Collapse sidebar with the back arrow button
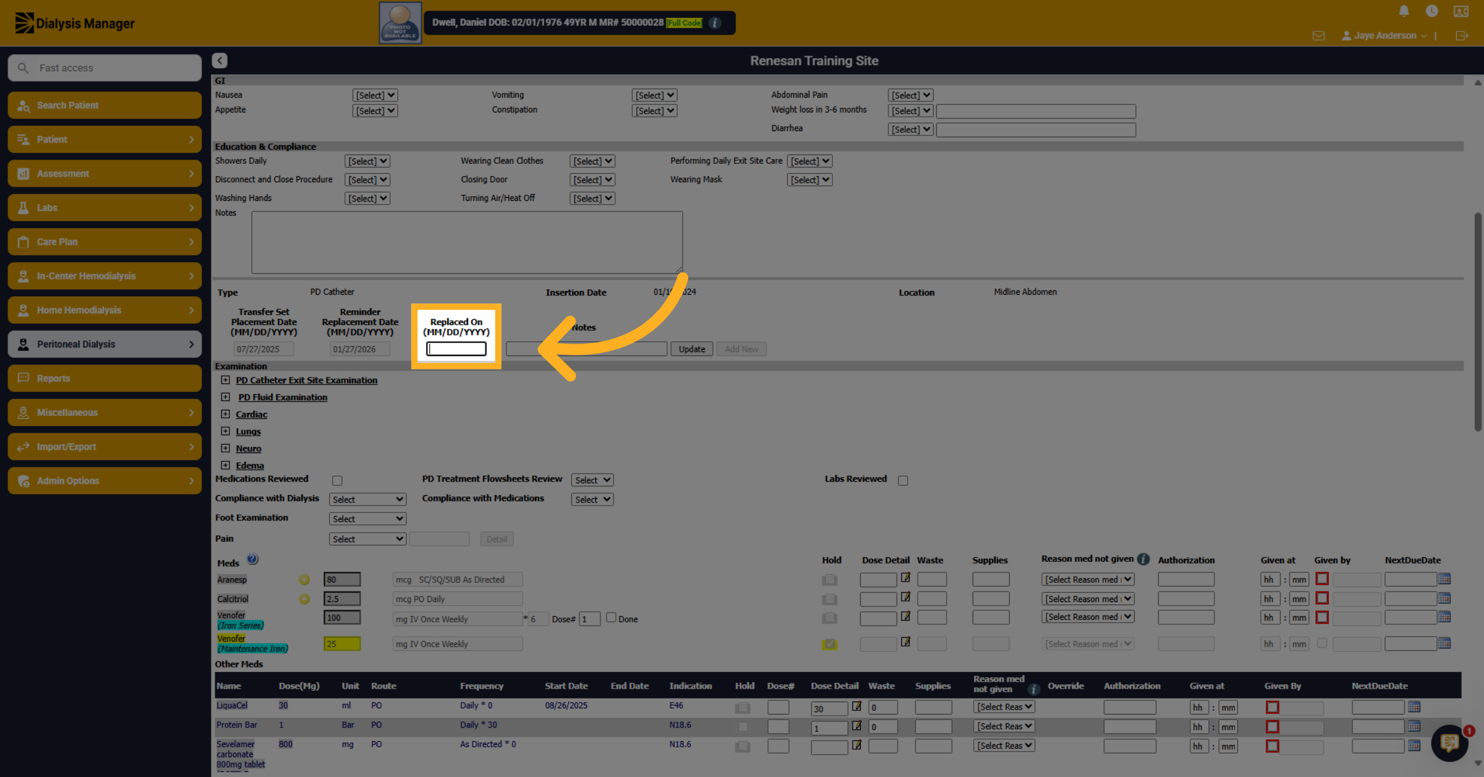The width and height of the screenshot is (1484, 777). point(220,60)
